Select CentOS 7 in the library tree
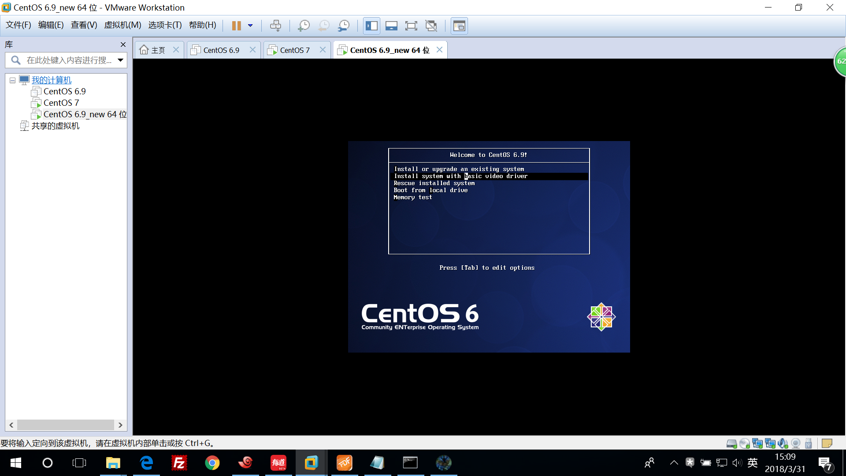846x476 pixels. (61, 103)
